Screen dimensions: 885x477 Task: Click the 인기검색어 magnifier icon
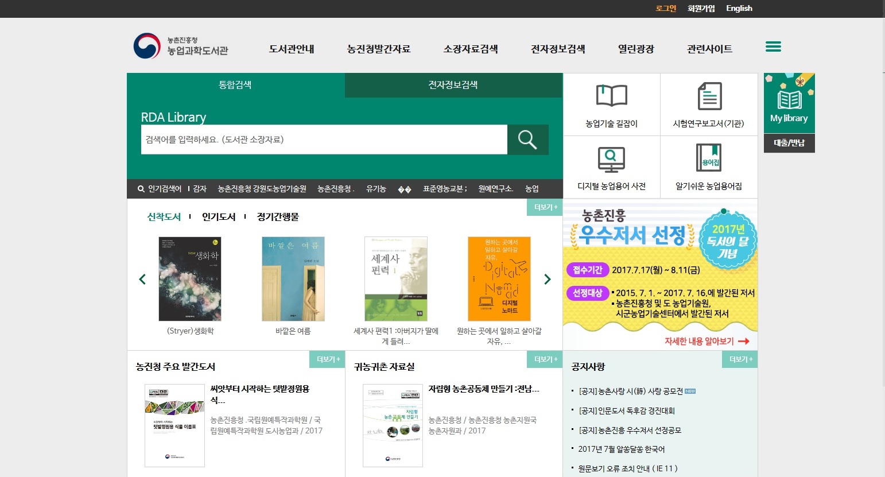pos(141,189)
